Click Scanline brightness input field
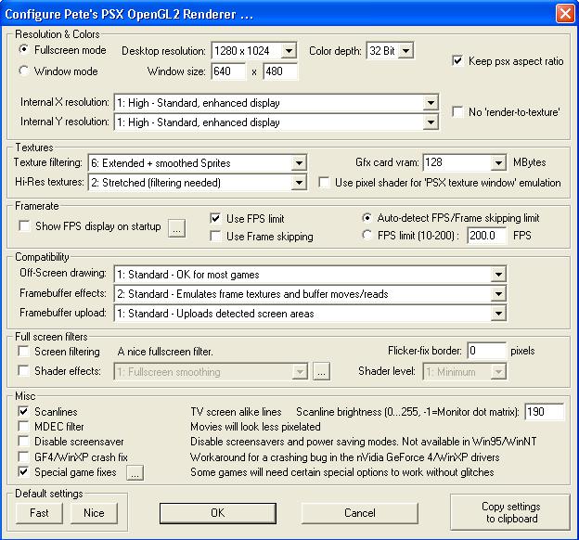Image resolution: width=579 pixels, height=540 pixels. click(x=544, y=411)
